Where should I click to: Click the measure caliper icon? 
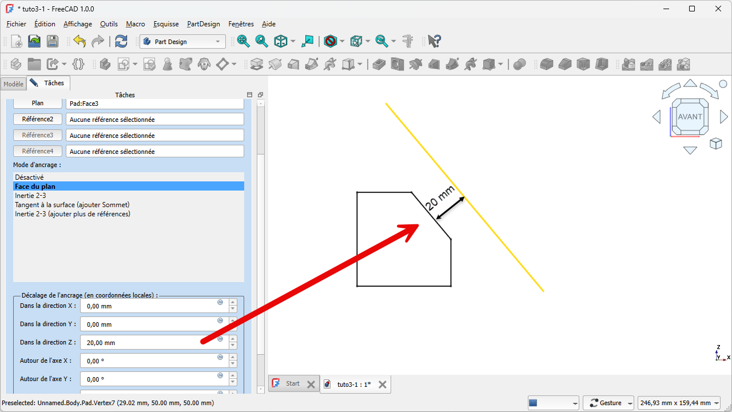(408, 41)
